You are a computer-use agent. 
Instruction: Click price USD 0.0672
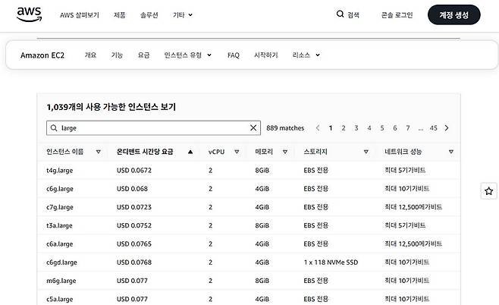(x=134, y=170)
